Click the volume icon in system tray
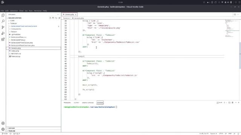This screenshot has height=135, width=241. pyautogui.click(x=228, y=2)
